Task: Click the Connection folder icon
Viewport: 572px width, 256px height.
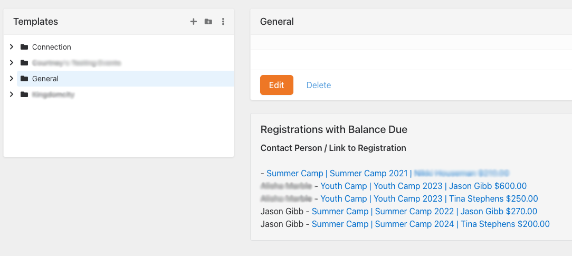Action: (24, 47)
